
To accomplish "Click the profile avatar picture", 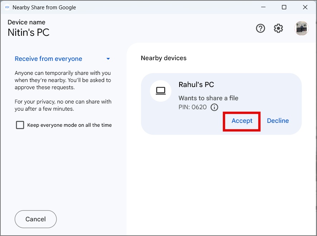I will 301,28.
